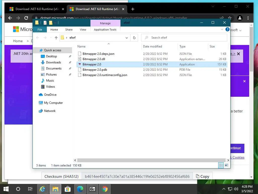Launch Internet Explorer from taskbar
Viewport: 258px width, 194px height.
coord(42,189)
